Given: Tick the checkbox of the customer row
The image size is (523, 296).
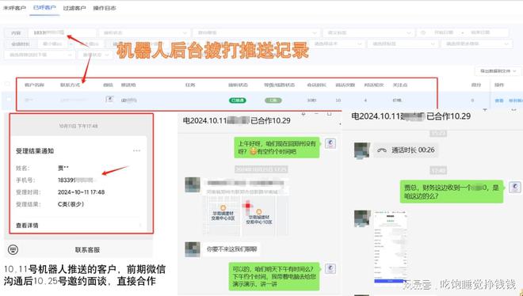Looking at the screenshot, I should [8, 100].
